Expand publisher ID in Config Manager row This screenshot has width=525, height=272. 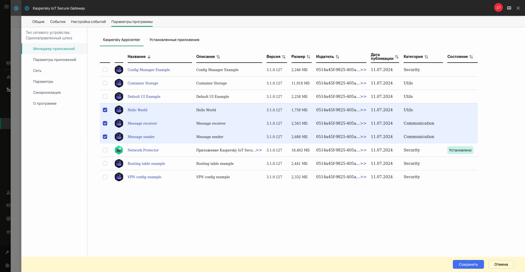pyautogui.click(x=363, y=70)
